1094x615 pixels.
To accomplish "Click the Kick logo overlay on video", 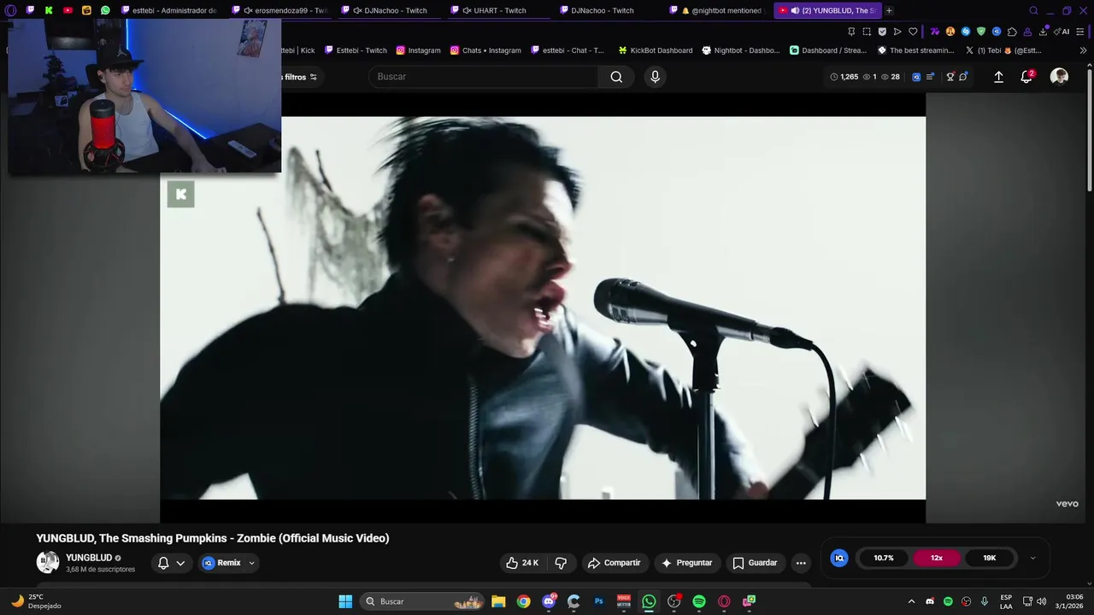I will (181, 195).
